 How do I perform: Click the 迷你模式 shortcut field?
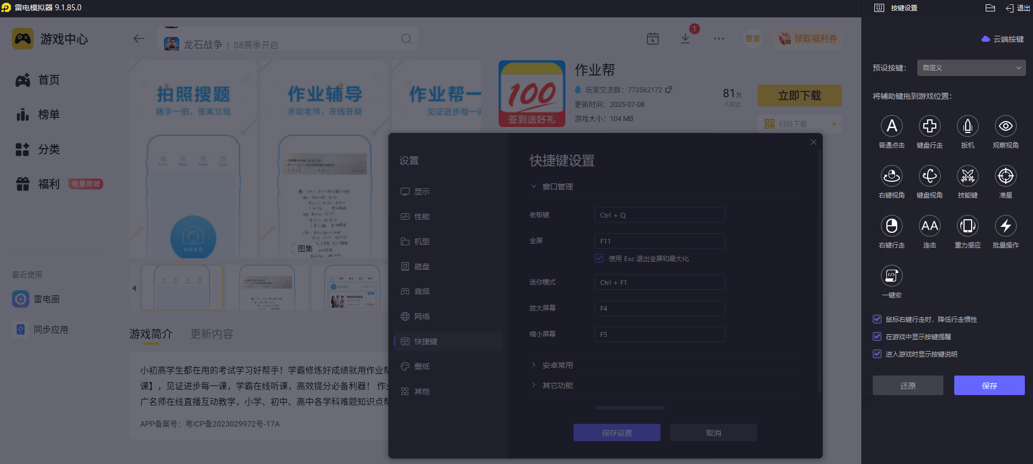659,282
